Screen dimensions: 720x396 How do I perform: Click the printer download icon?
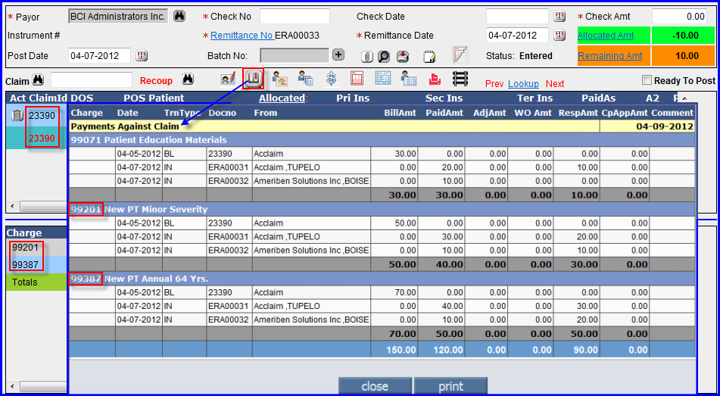pyautogui.click(x=402, y=57)
